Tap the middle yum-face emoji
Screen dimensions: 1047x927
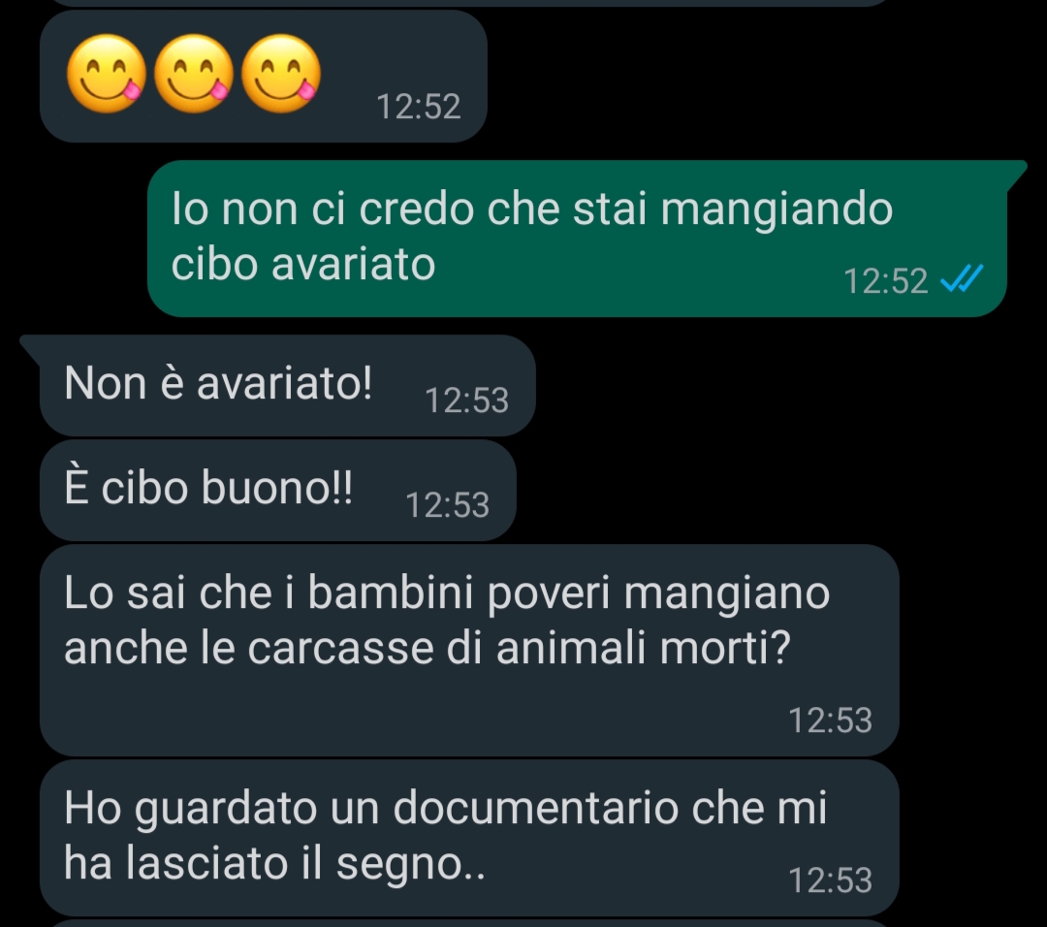[x=194, y=74]
